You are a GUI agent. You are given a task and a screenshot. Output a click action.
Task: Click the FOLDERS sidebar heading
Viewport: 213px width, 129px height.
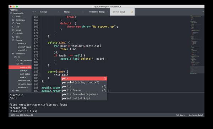pos(13,10)
